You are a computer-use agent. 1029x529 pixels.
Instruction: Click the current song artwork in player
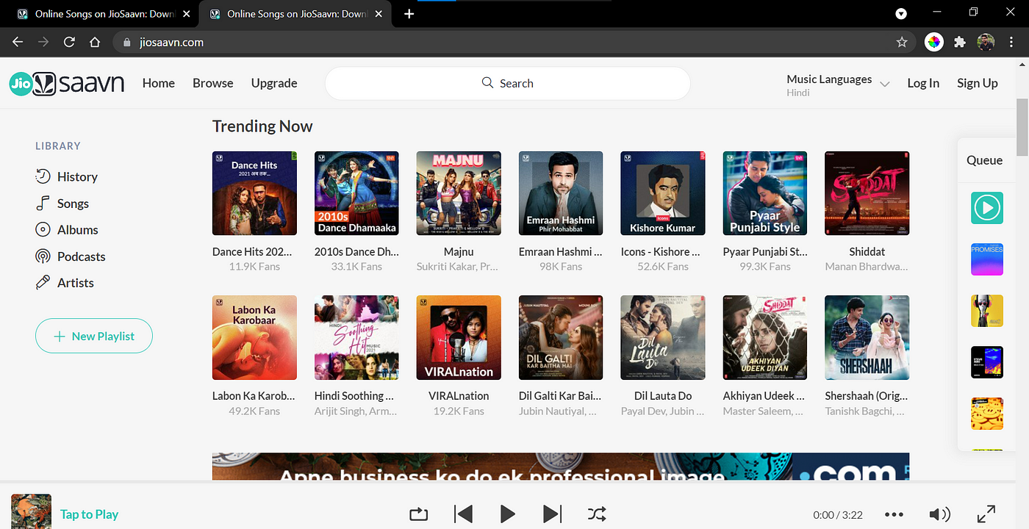(31, 511)
